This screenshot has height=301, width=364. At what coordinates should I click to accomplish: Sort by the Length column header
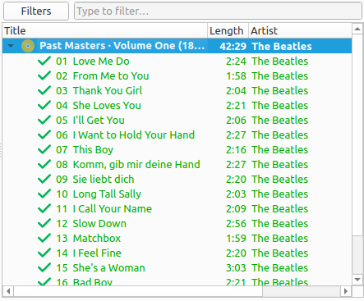(x=228, y=30)
